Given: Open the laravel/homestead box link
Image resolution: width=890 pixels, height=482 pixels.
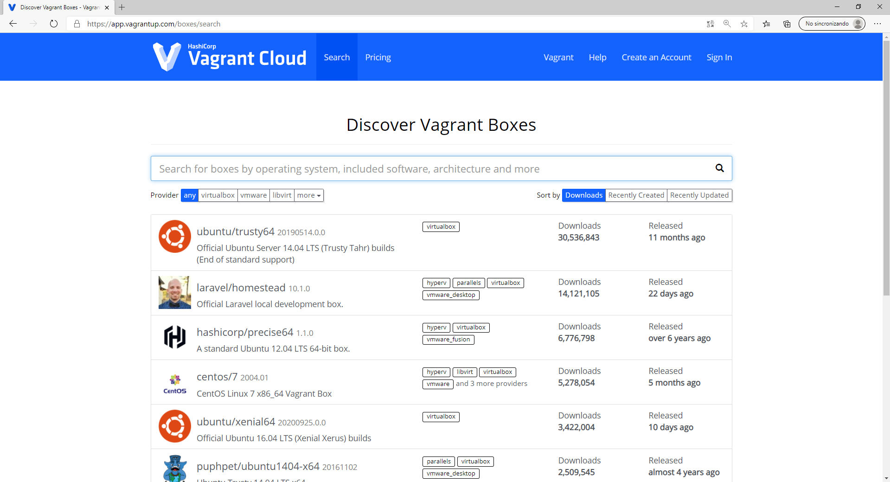Looking at the screenshot, I should [x=241, y=288].
